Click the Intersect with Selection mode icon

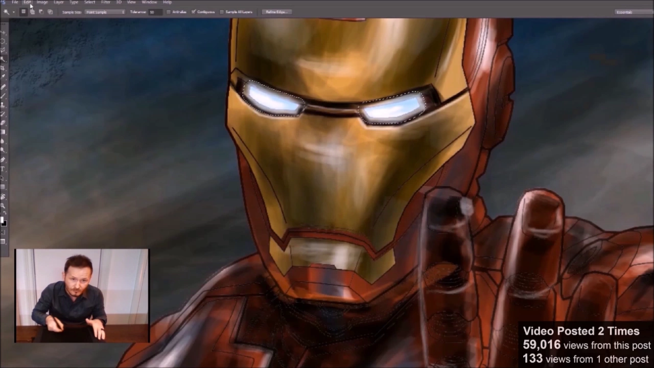click(50, 12)
